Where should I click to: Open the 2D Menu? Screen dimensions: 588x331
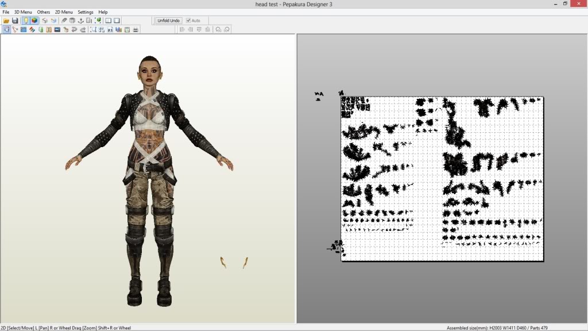(x=64, y=12)
